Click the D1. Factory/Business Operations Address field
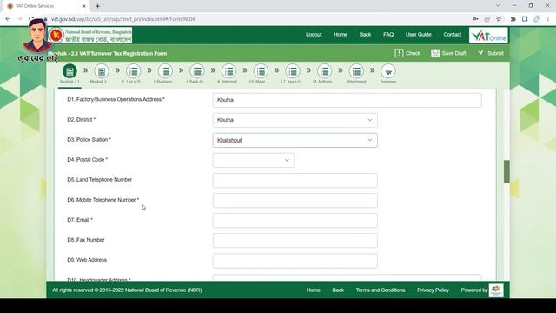The height and width of the screenshot is (313, 556). tap(347, 100)
